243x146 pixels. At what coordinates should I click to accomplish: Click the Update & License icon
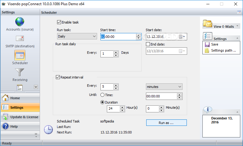click(x=5, y=117)
